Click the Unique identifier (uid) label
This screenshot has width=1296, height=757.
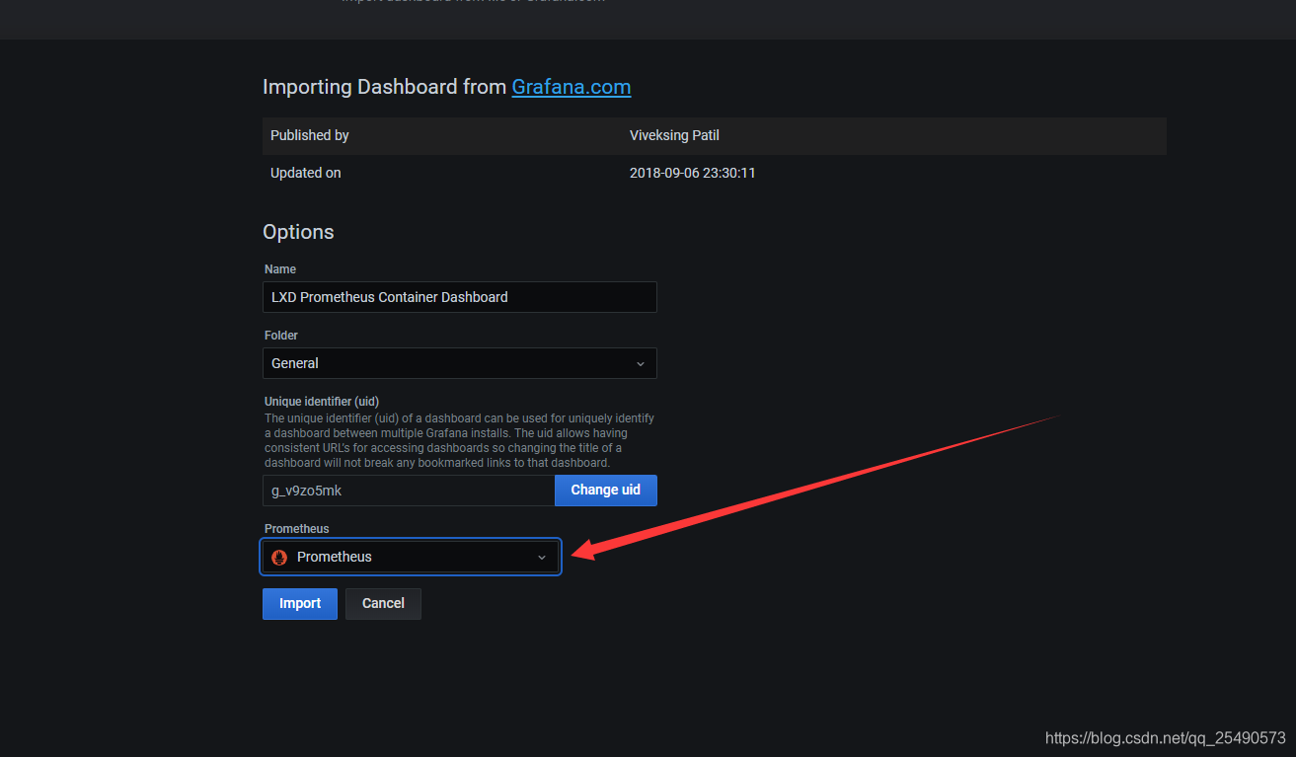click(322, 402)
